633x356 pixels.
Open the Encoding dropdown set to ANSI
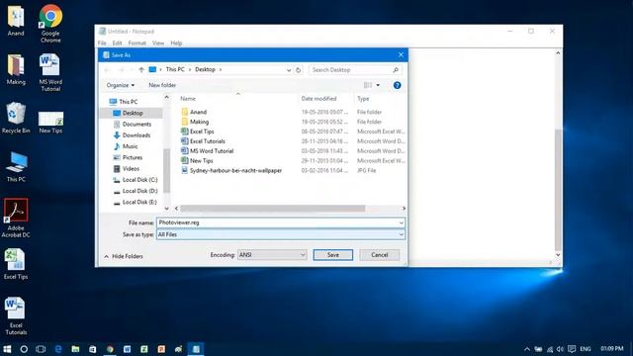point(272,255)
